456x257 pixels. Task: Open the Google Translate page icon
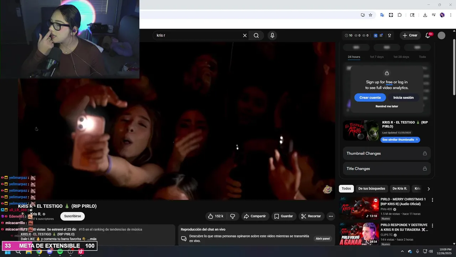[x=382, y=15]
